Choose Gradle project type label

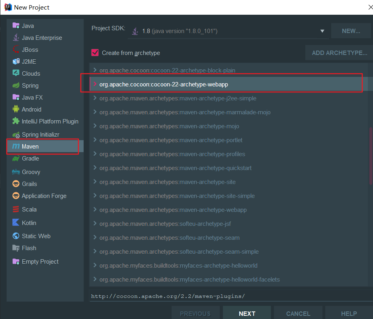coord(30,159)
